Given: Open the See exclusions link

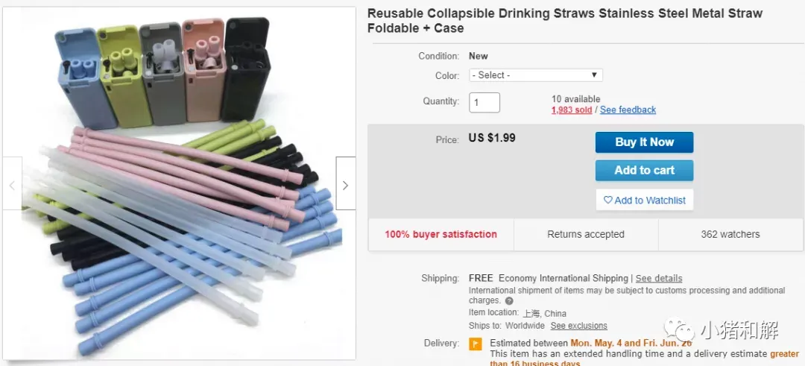Looking at the screenshot, I should tap(578, 326).
